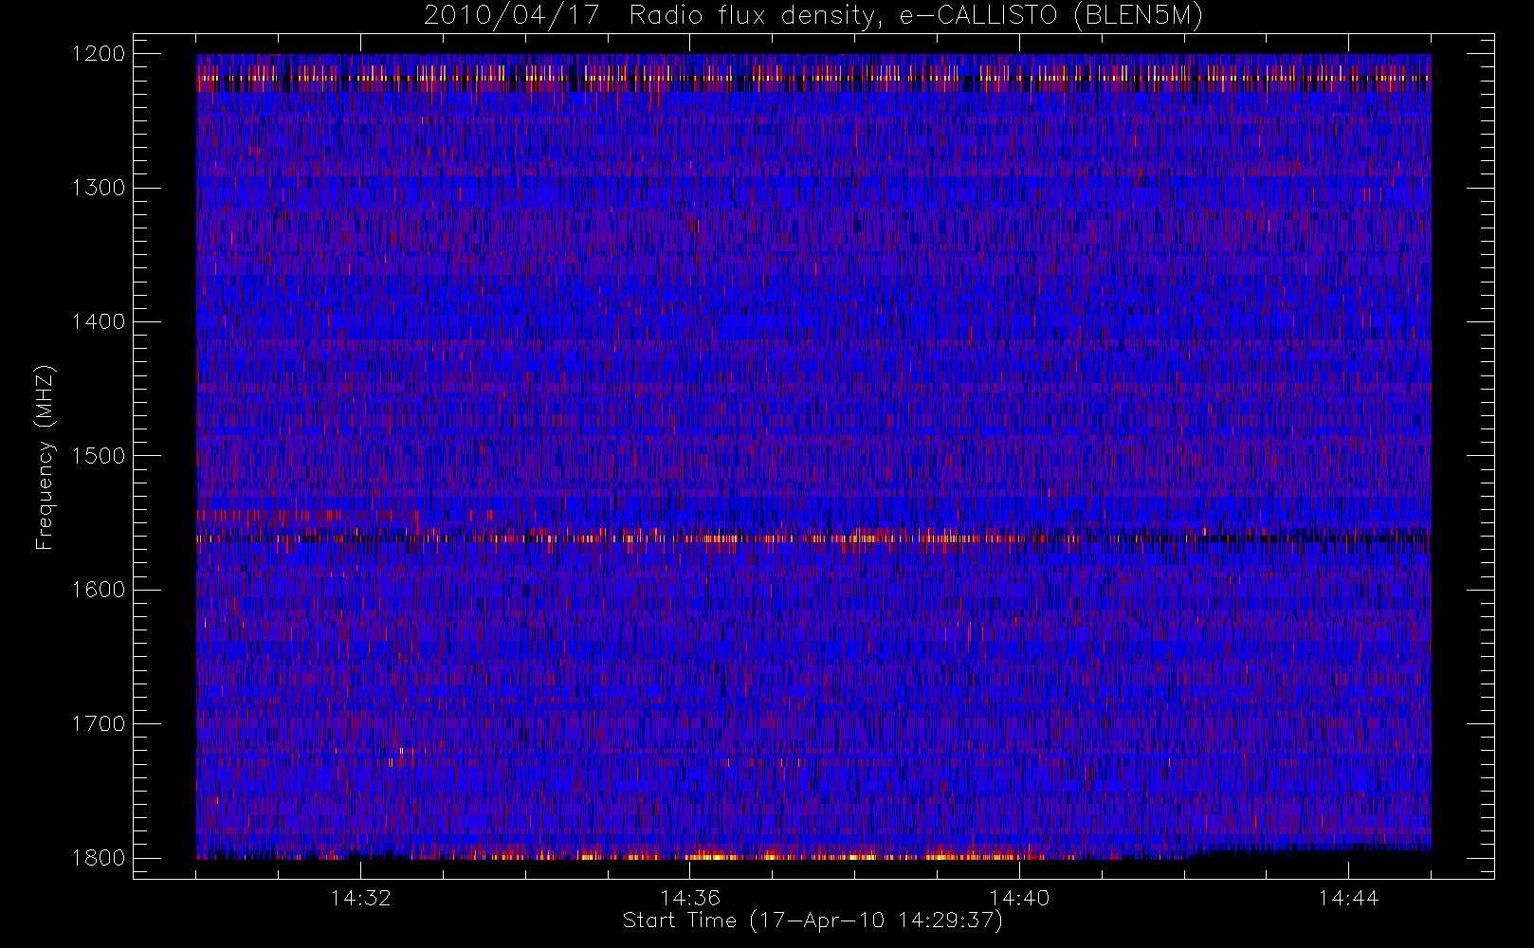
Task: Click the 14:32 time tick label
Action: [360, 897]
